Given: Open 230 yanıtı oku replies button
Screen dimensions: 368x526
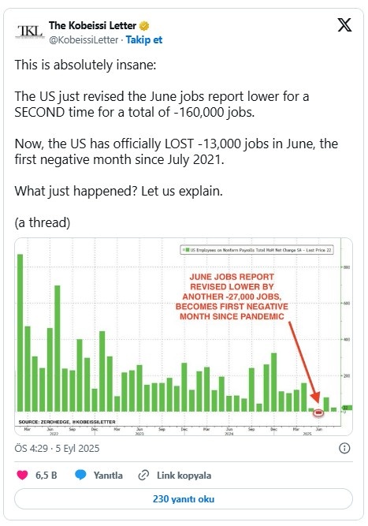Looking at the screenshot, I should [x=184, y=499].
